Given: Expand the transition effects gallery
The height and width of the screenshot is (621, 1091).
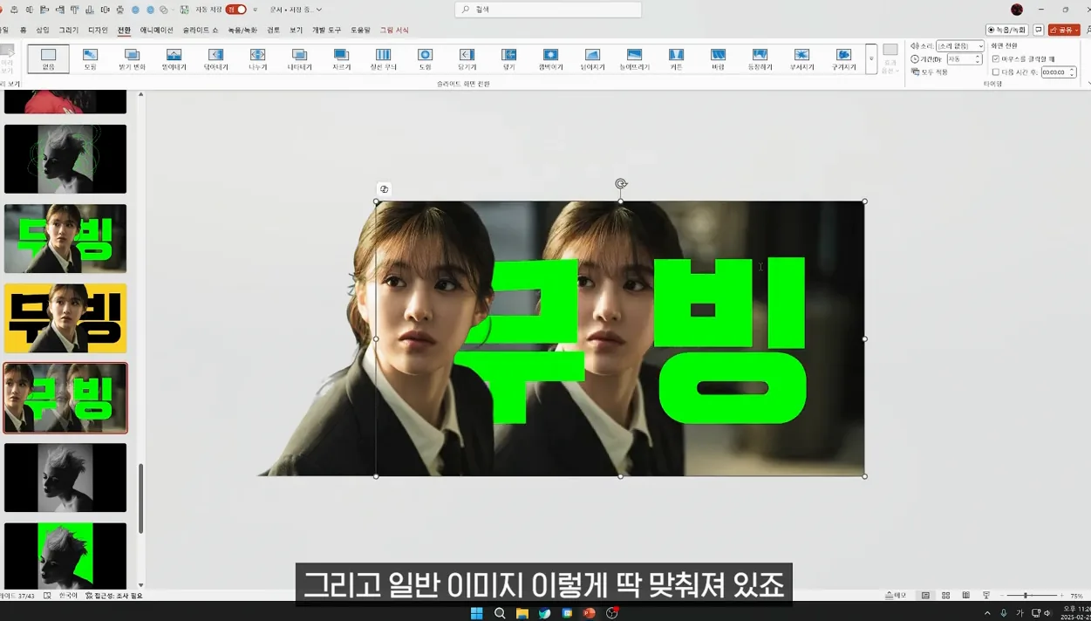Looking at the screenshot, I should 870,58.
